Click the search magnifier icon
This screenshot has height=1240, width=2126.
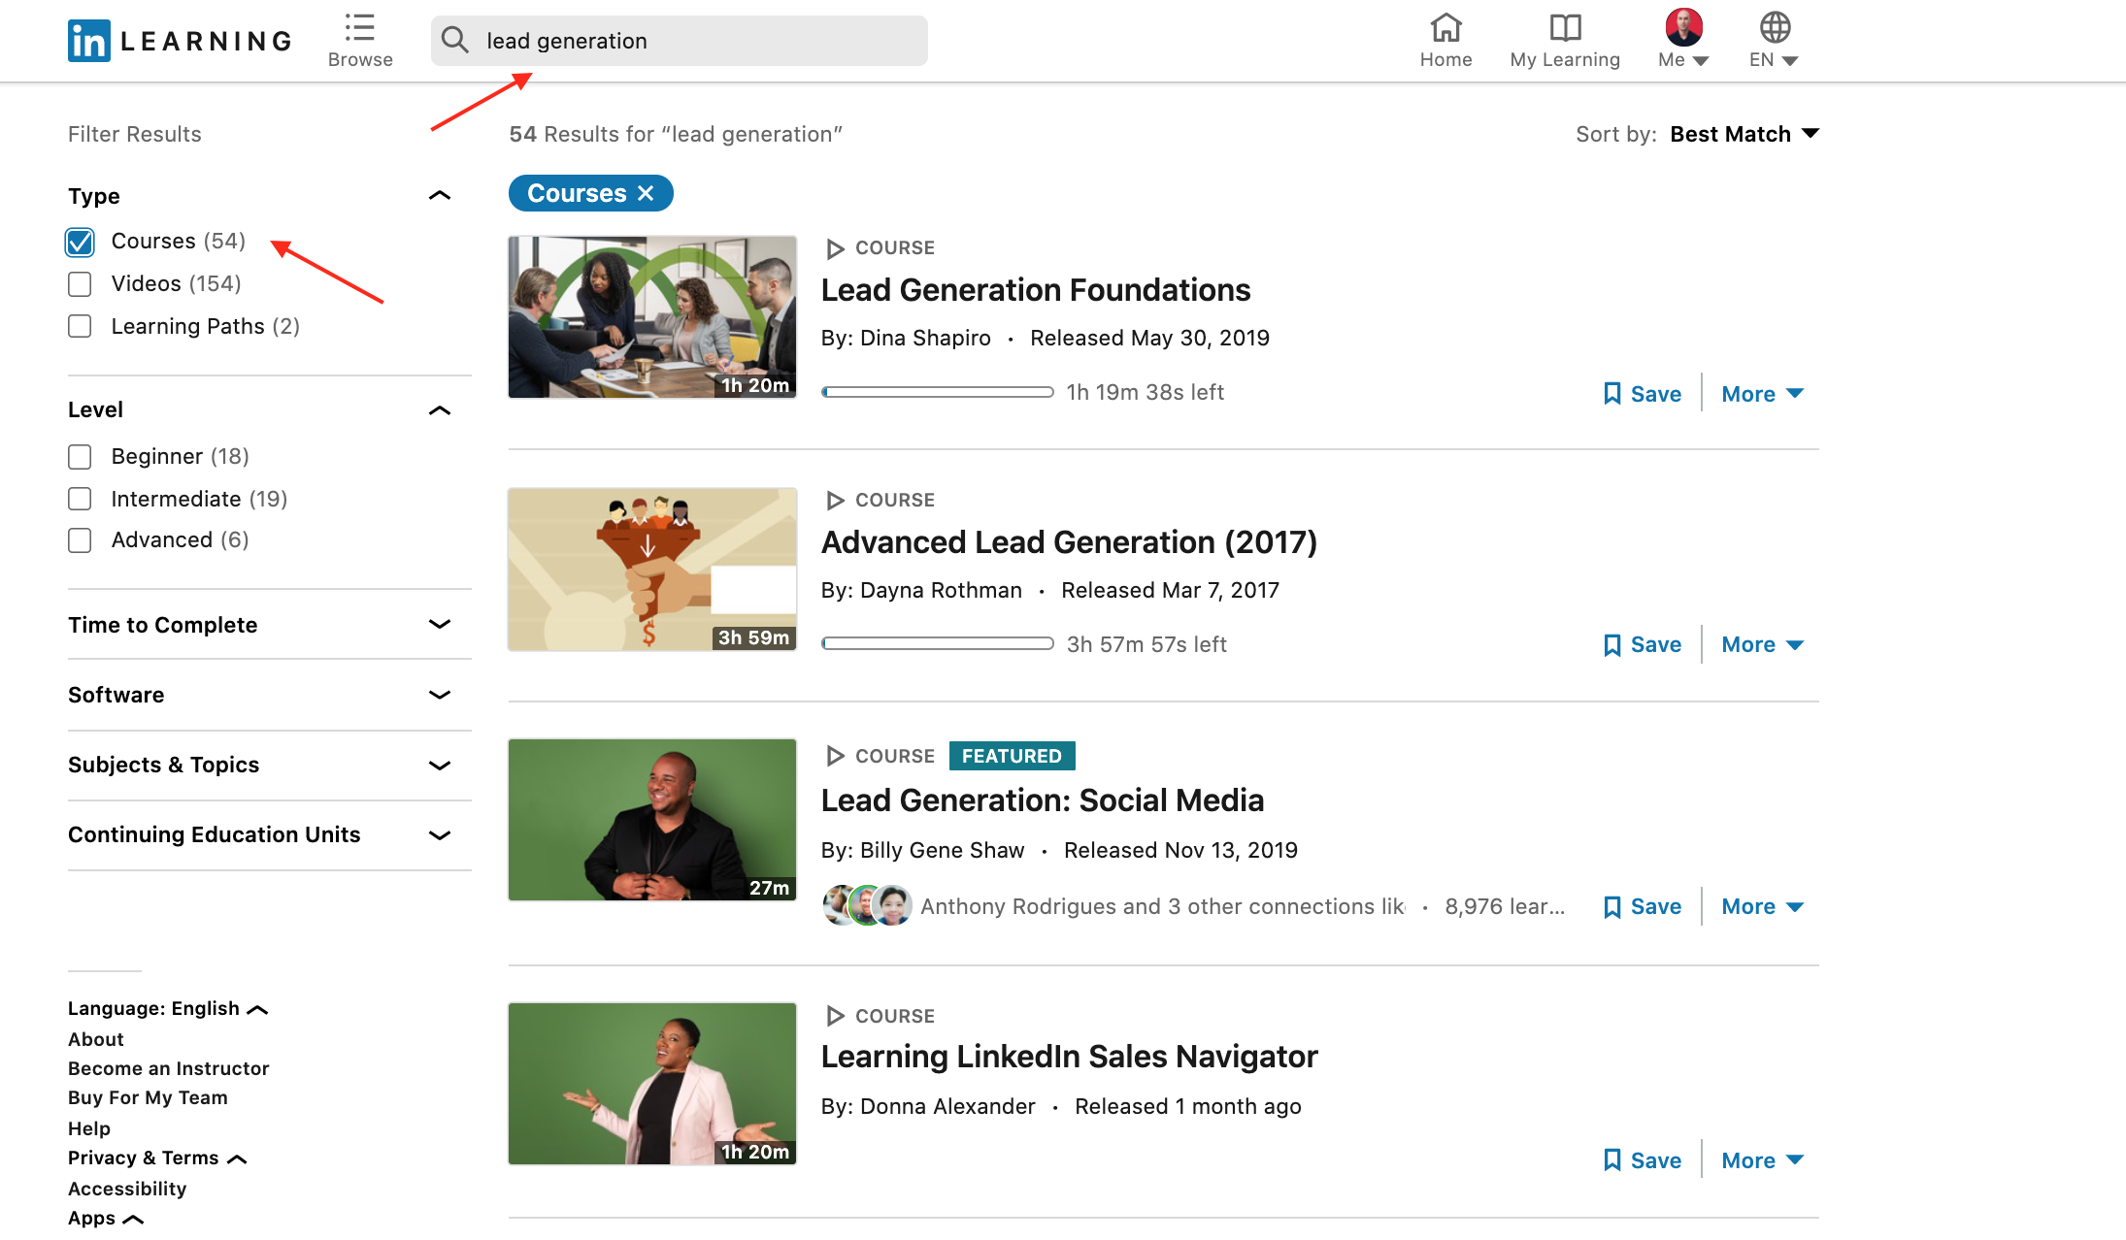pyautogui.click(x=454, y=40)
